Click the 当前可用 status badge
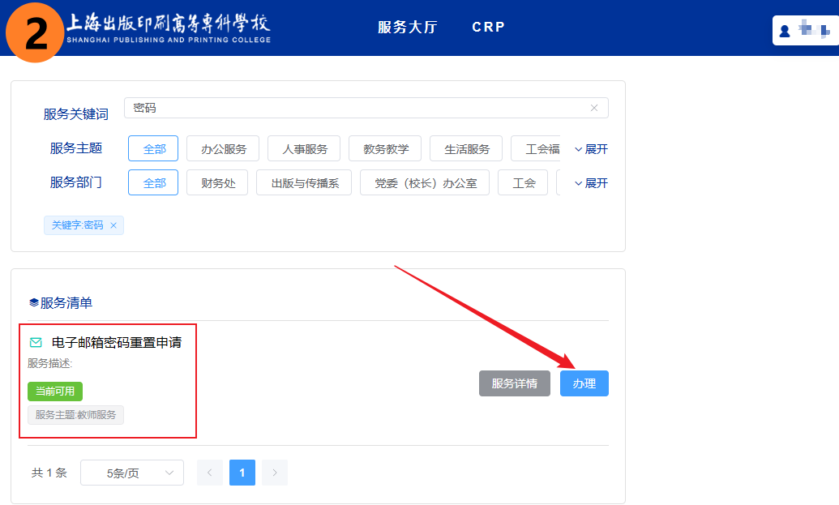Image resolution: width=839 pixels, height=505 pixels. point(55,391)
